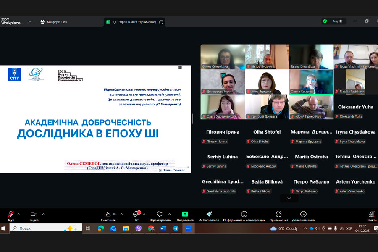
Task: Open File Explorer from the taskbar
Action: (126, 228)
